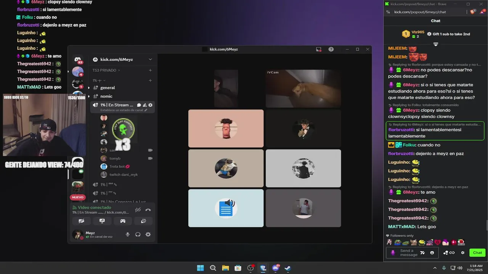Open Vlz965 top gifter entry
This screenshot has width=488, height=274.
click(413, 34)
